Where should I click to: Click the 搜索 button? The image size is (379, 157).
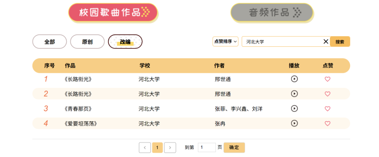pos(340,42)
